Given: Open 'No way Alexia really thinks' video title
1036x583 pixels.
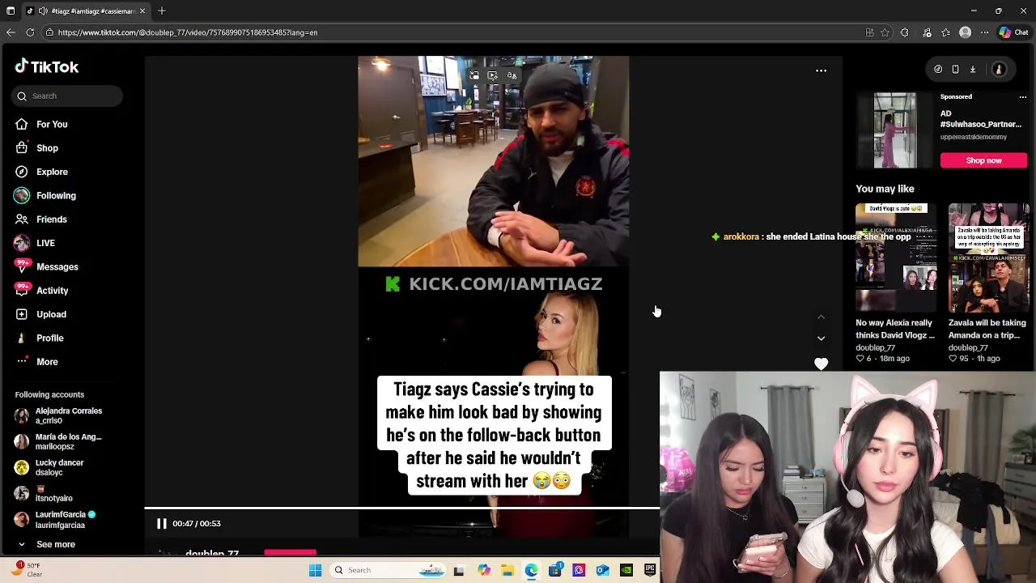Looking at the screenshot, I should pyautogui.click(x=894, y=329).
